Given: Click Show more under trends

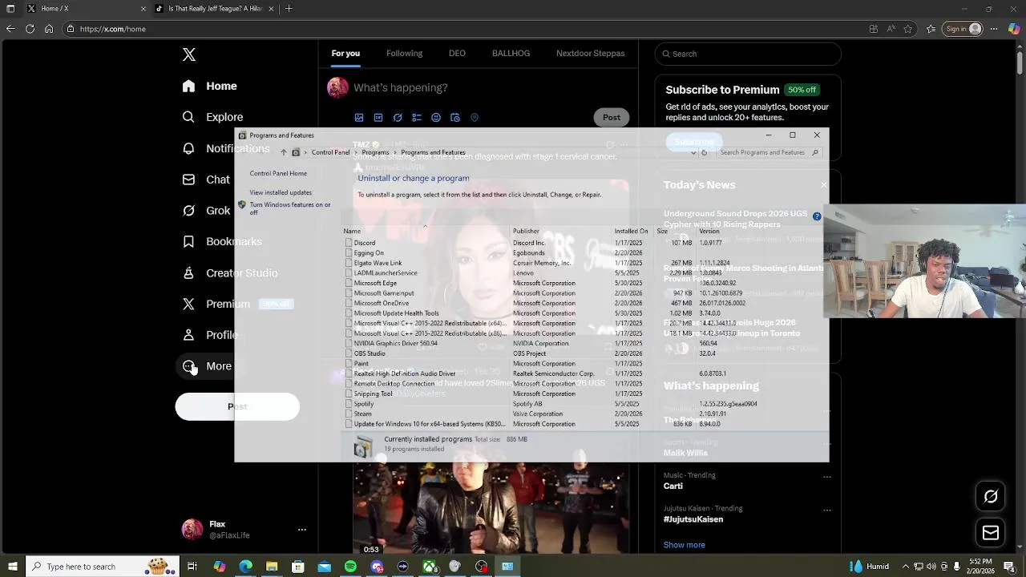Looking at the screenshot, I should click(x=684, y=545).
